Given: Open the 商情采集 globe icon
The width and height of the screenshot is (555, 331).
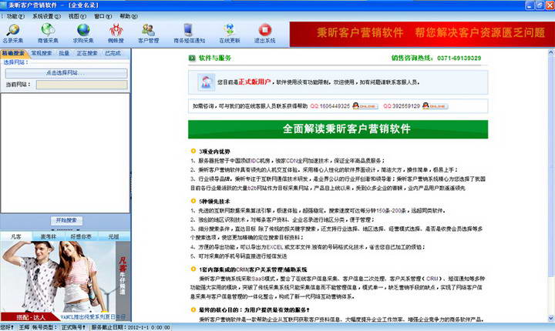Looking at the screenshot, I should (x=48, y=30).
